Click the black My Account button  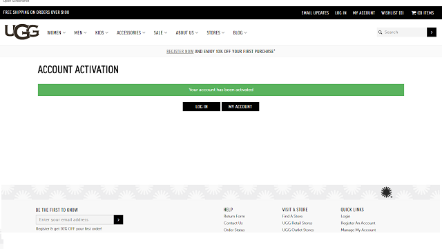[x=240, y=106]
